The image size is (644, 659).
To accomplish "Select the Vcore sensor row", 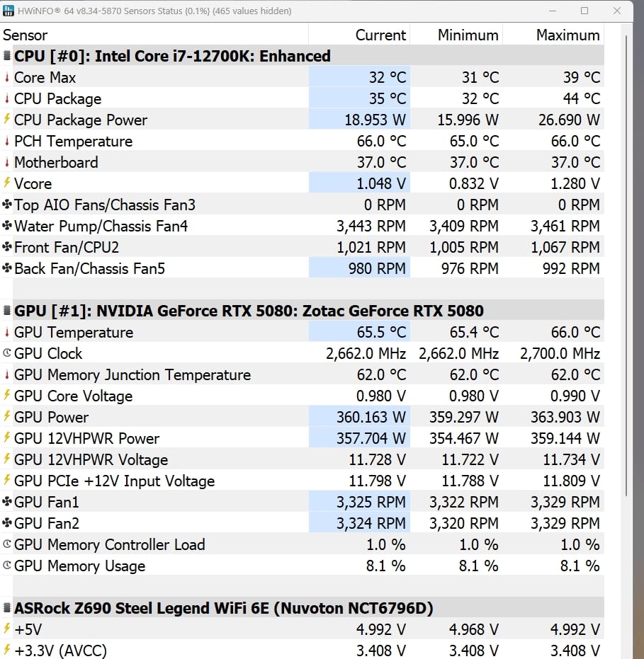I will [x=302, y=183].
